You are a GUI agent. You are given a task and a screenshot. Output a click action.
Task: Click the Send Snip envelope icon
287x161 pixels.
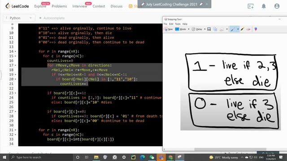point(222,29)
